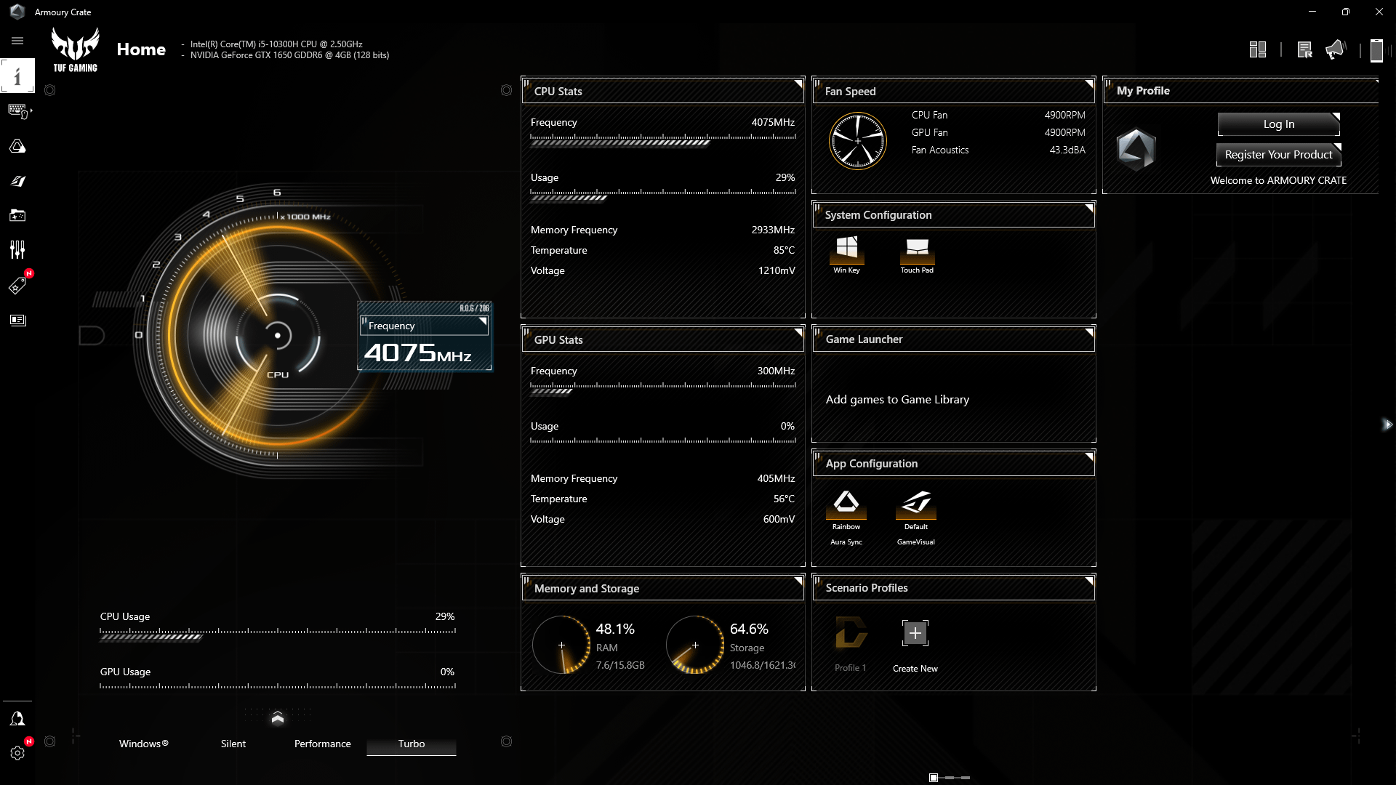Click the Create New profile plus icon
1396x785 pixels.
(x=915, y=633)
